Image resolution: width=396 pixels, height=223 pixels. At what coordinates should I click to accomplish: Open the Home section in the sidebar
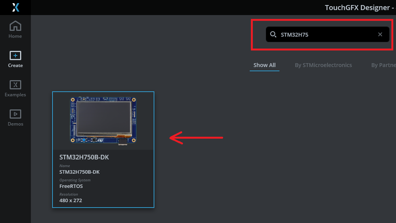(15, 30)
